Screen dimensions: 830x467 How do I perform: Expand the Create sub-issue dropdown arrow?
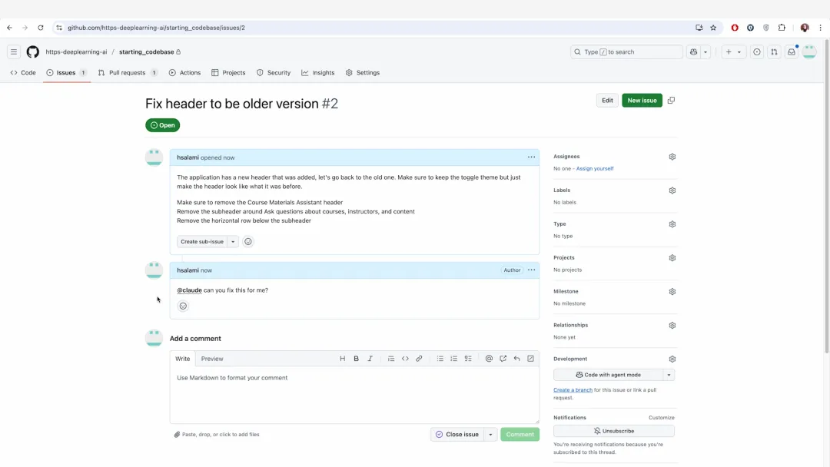coord(233,241)
